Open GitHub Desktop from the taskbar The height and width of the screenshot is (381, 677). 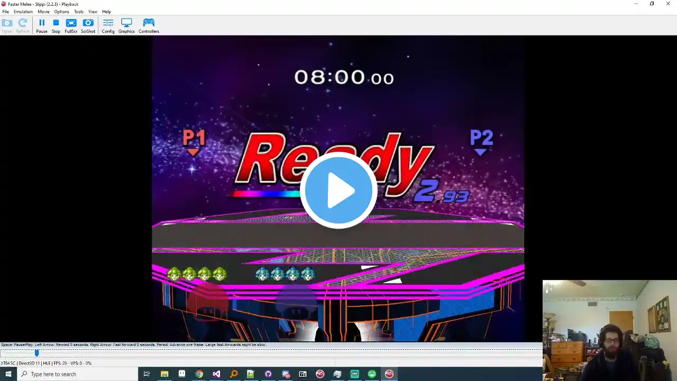click(x=268, y=374)
